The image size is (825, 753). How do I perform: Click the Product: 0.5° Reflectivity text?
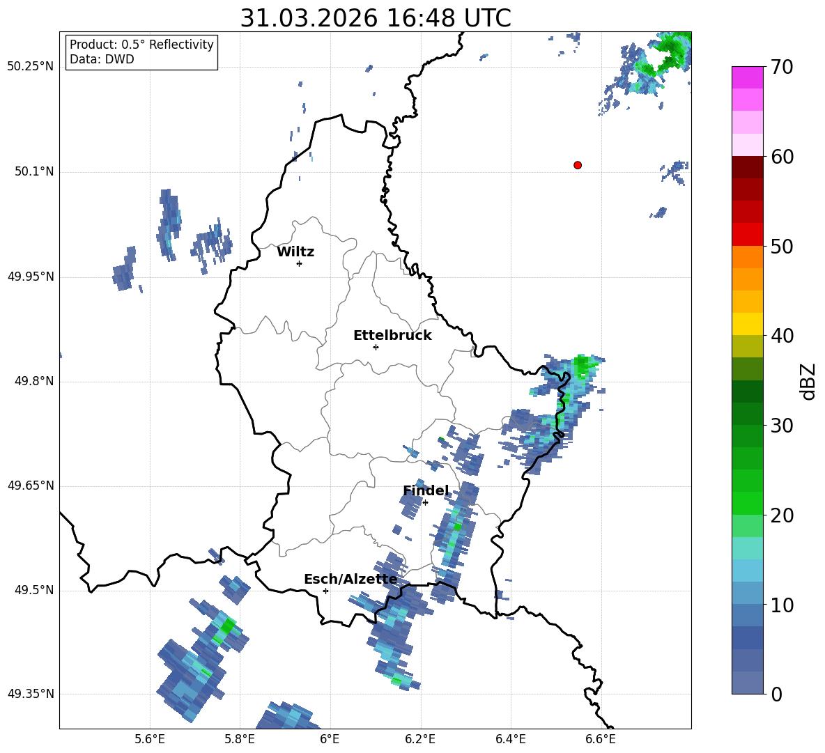click(x=141, y=45)
